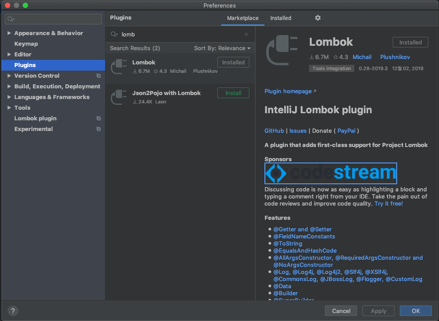Screen dimensions: 439x321
Task: Open the Plugin homepage link
Action: pyautogui.click(x=288, y=91)
